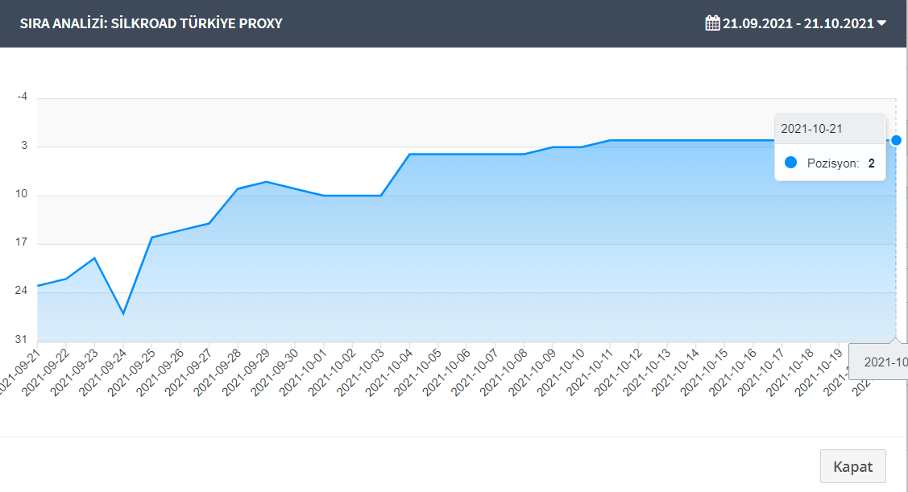Click the y-axis label 17
The height and width of the screenshot is (492, 908).
[22, 242]
